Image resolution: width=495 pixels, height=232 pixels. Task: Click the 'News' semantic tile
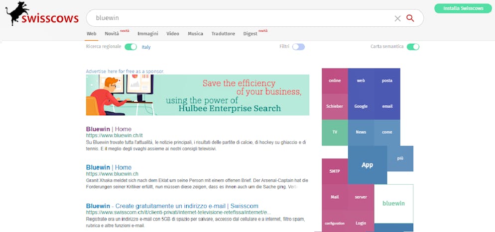pyautogui.click(x=361, y=133)
